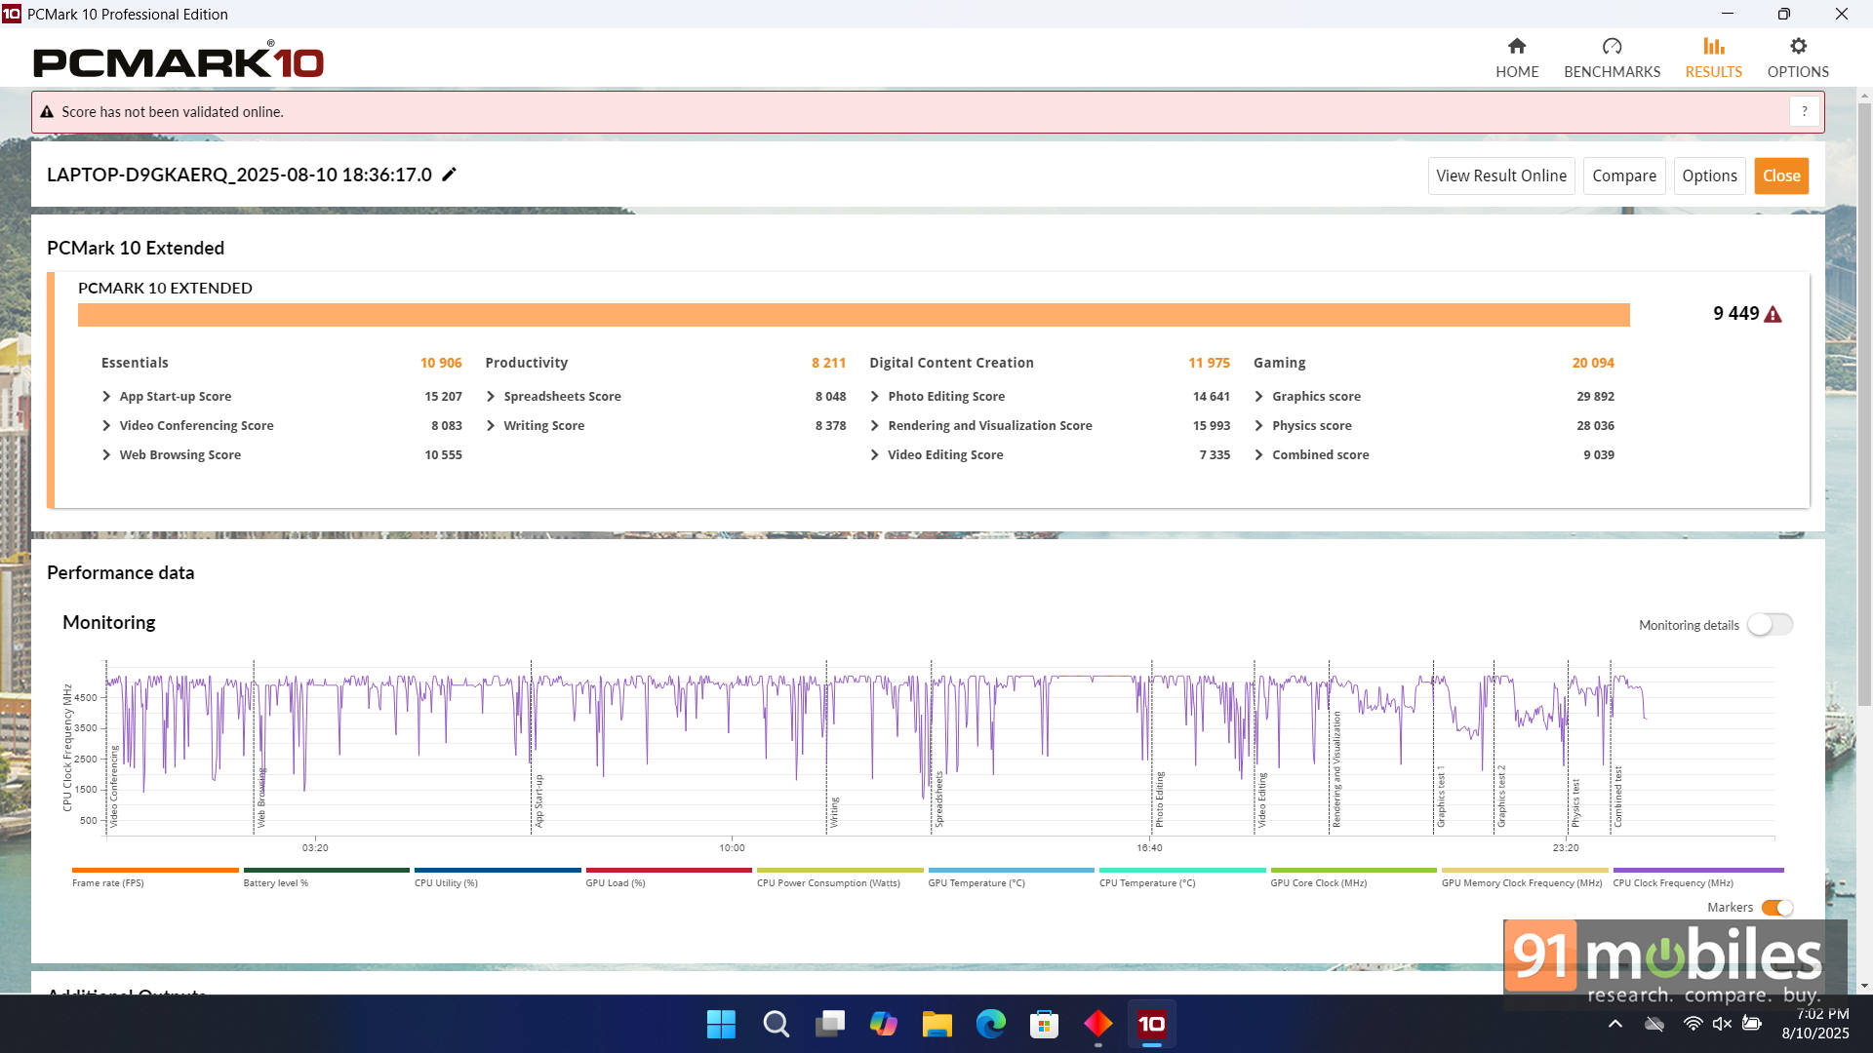Click the pencil icon to rename result
The width and height of the screenshot is (1873, 1053).
pyautogui.click(x=449, y=175)
